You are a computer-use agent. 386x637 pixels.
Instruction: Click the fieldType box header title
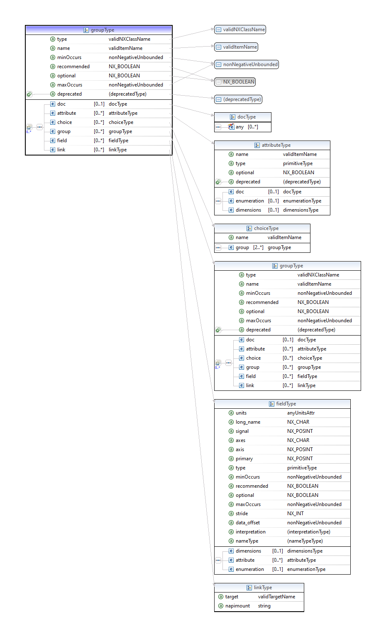click(286, 404)
